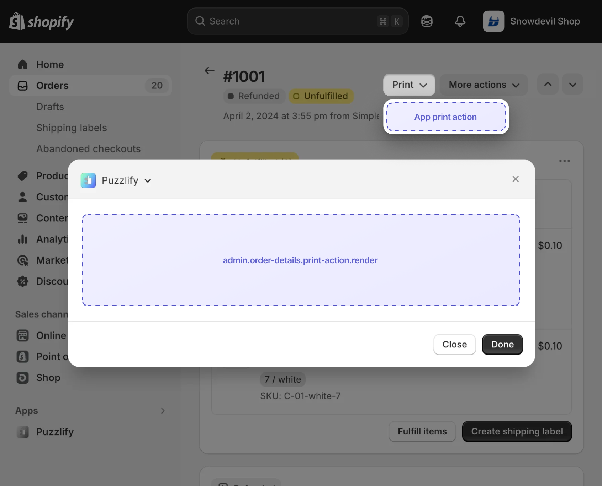
Task: Click the admin.order-details.print-action.render area
Action: click(301, 260)
